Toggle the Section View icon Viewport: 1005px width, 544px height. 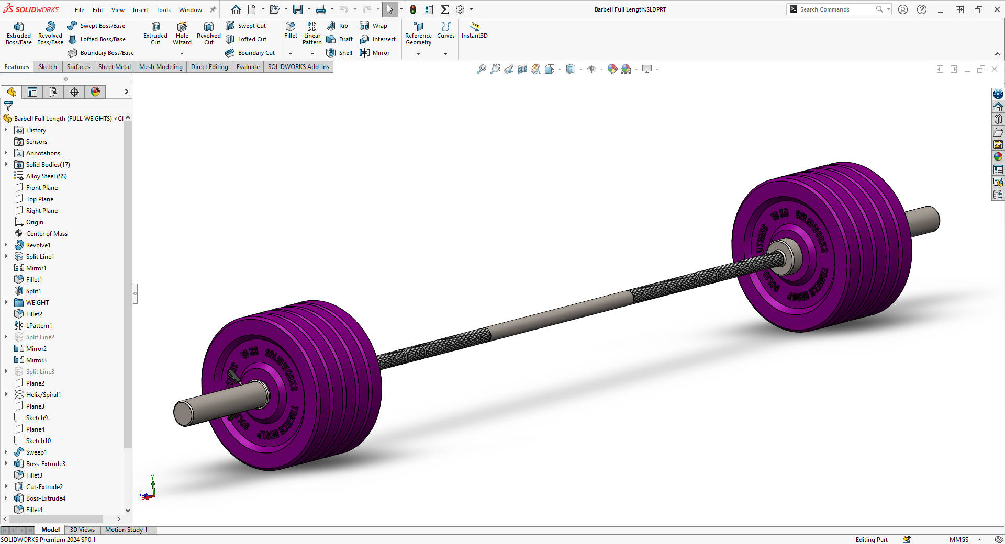point(522,69)
